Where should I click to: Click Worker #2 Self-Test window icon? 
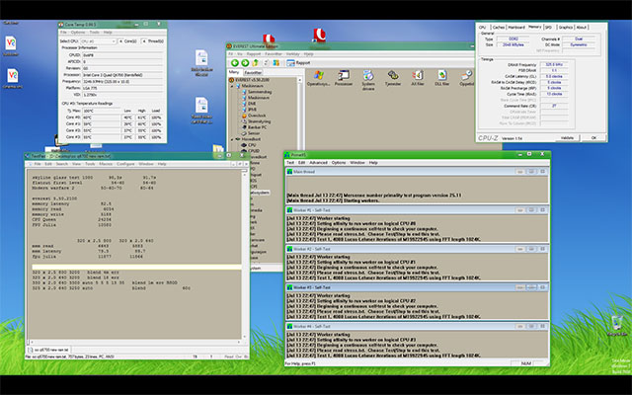tap(289, 249)
